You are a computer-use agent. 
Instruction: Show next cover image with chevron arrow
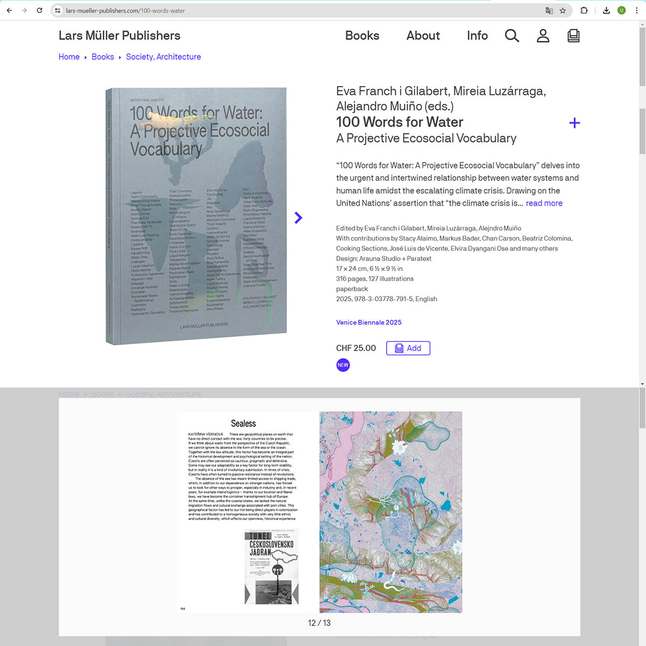[x=298, y=217]
